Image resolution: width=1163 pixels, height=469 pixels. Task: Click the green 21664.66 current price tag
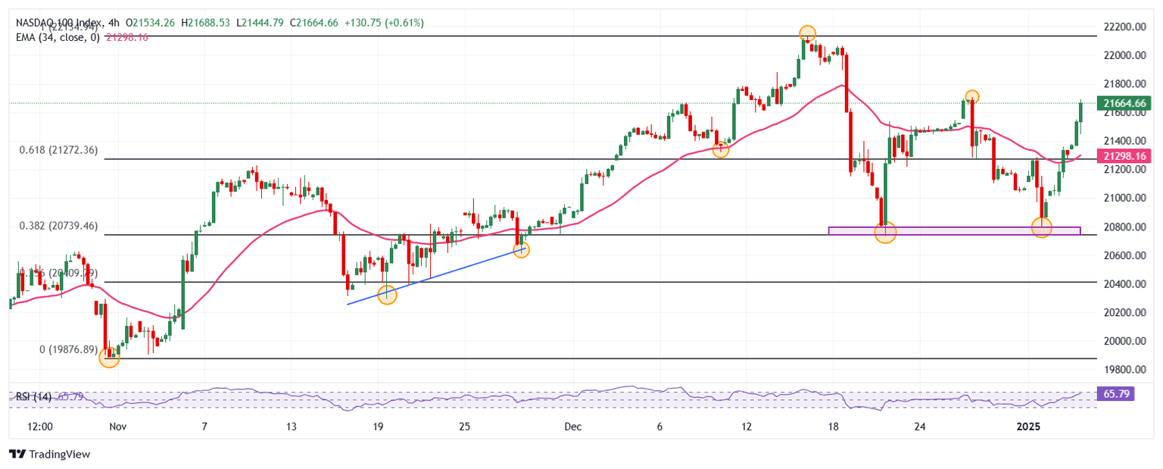click(x=1124, y=104)
